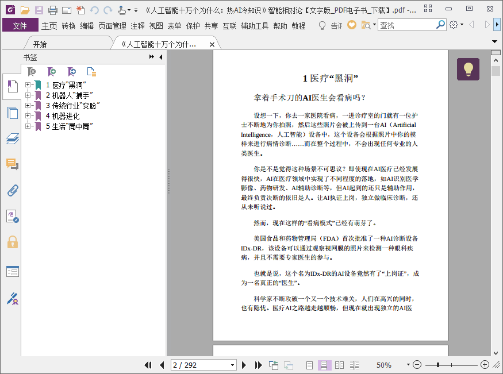The height and width of the screenshot is (374, 503).
Task: Open the attachments paperclip panel
Action: click(13, 190)
